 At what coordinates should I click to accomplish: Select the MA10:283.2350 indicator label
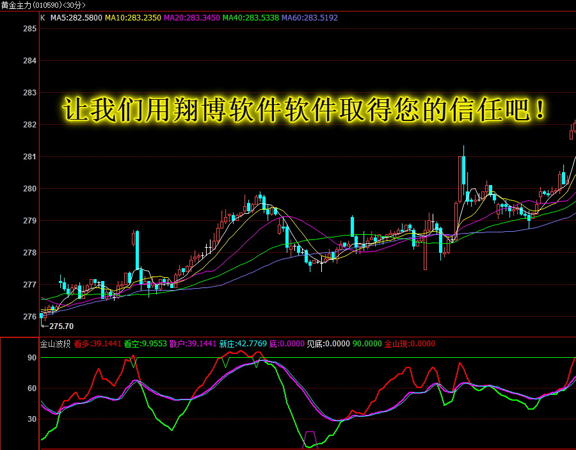click(133, 18)
